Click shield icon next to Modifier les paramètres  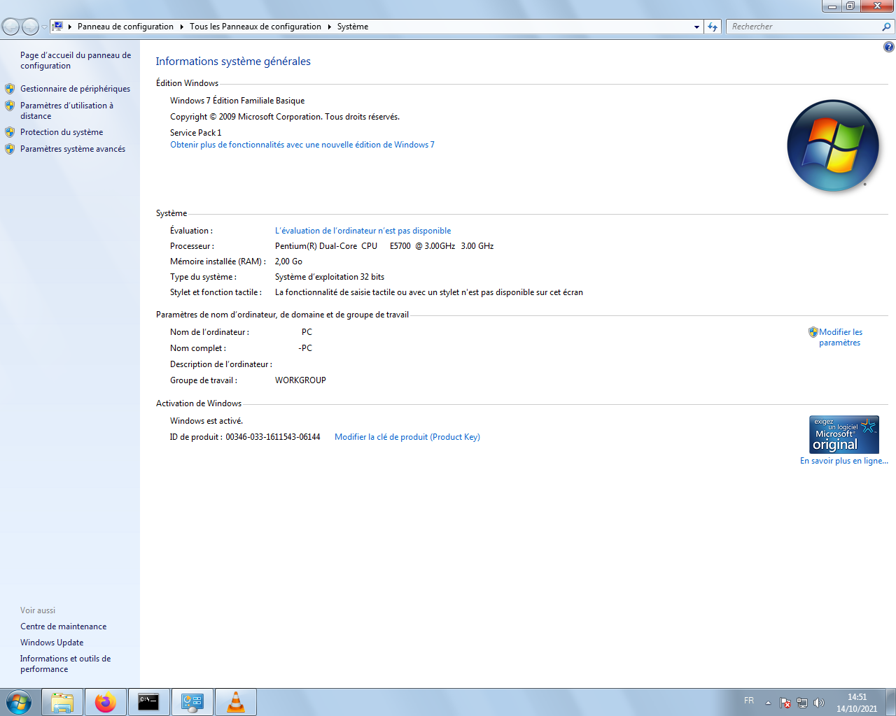click(813, 332)
